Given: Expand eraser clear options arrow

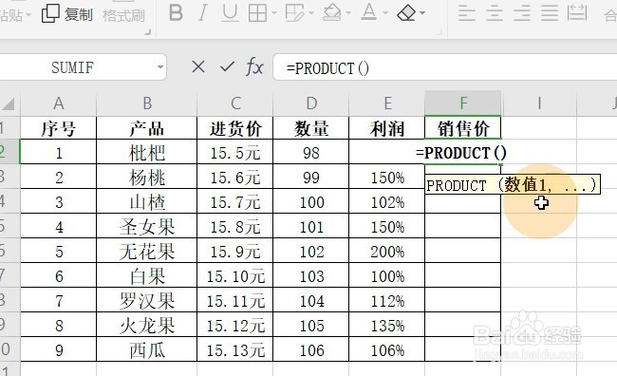Looking at the screenshot, I should pyautogui.click(x=422, y=13).
